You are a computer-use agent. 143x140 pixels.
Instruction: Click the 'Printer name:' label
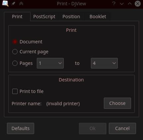click(x=27, y=104)
